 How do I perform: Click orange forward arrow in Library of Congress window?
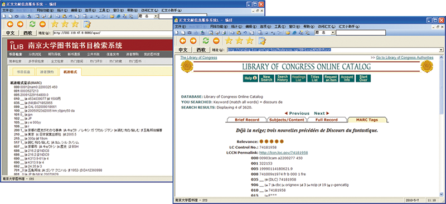tap(193, 41)
